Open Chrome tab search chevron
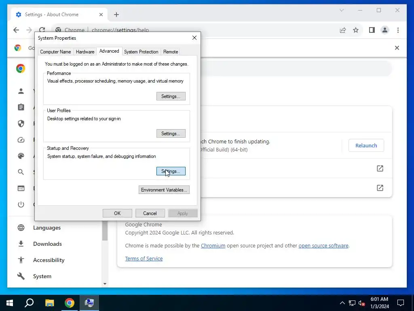The image size is (414, 311). (x=342, y=10)
